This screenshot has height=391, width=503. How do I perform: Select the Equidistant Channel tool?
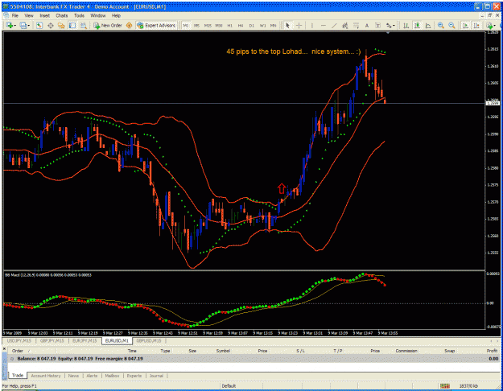344,25
